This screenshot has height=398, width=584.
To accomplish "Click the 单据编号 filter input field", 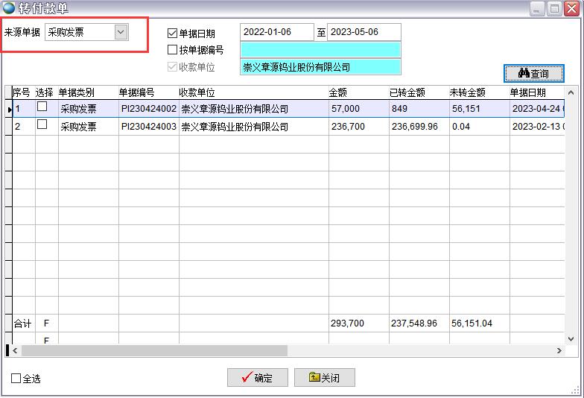I will coord(320,50).
